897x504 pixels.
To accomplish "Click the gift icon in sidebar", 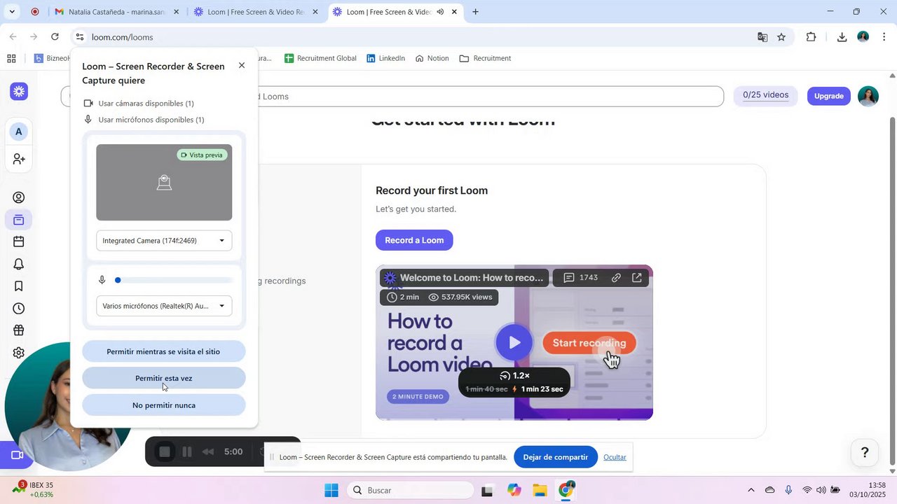I will (x=19, y=331).
